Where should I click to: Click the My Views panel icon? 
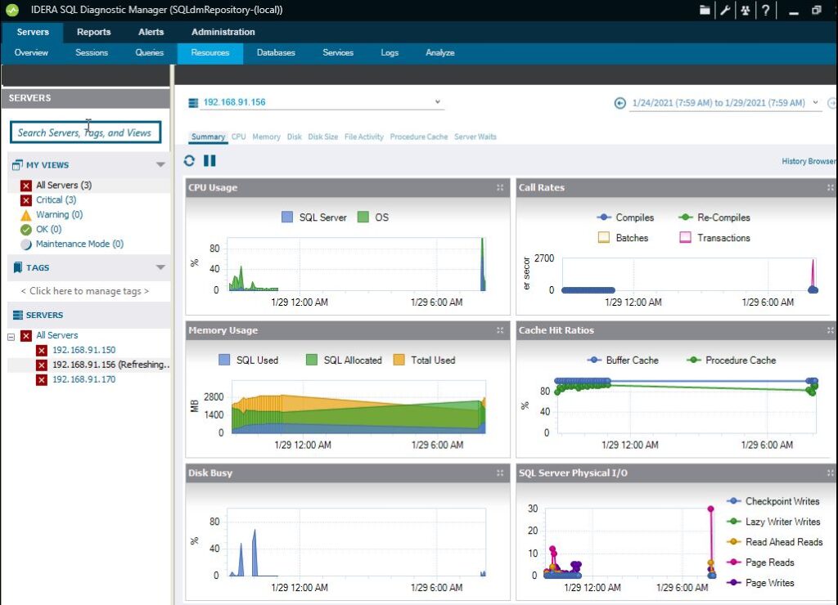[18, 165]
